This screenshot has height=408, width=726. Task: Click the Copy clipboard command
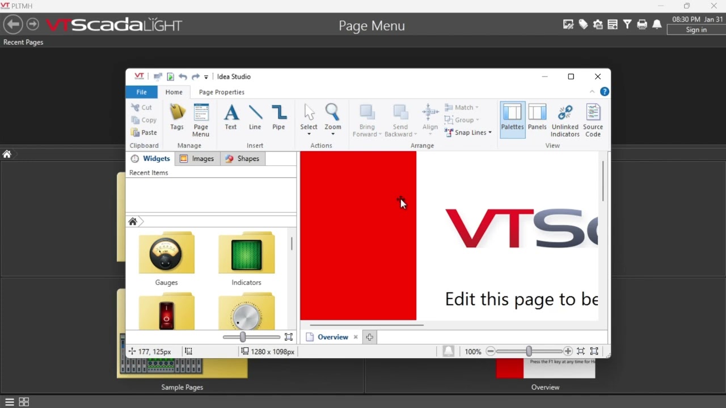(x=144, y=120)
